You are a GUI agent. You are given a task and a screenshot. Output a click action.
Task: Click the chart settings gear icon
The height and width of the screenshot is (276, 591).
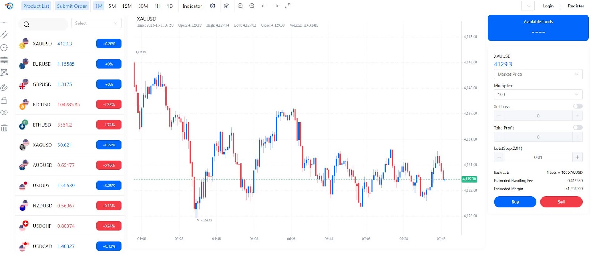[x=212, y=6]
